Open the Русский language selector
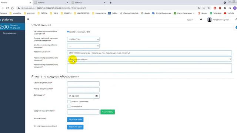This screenshot has width=237, height=133. (x=190, y=20)
